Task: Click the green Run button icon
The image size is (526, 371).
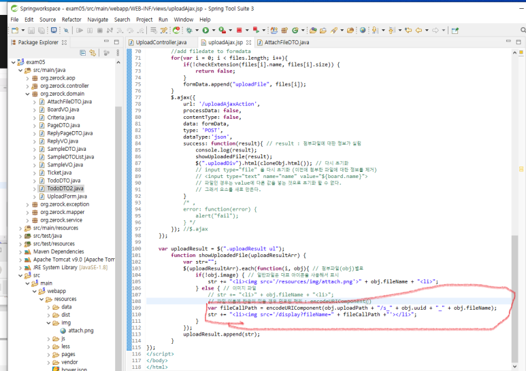Action: click(x=206, y=31)
